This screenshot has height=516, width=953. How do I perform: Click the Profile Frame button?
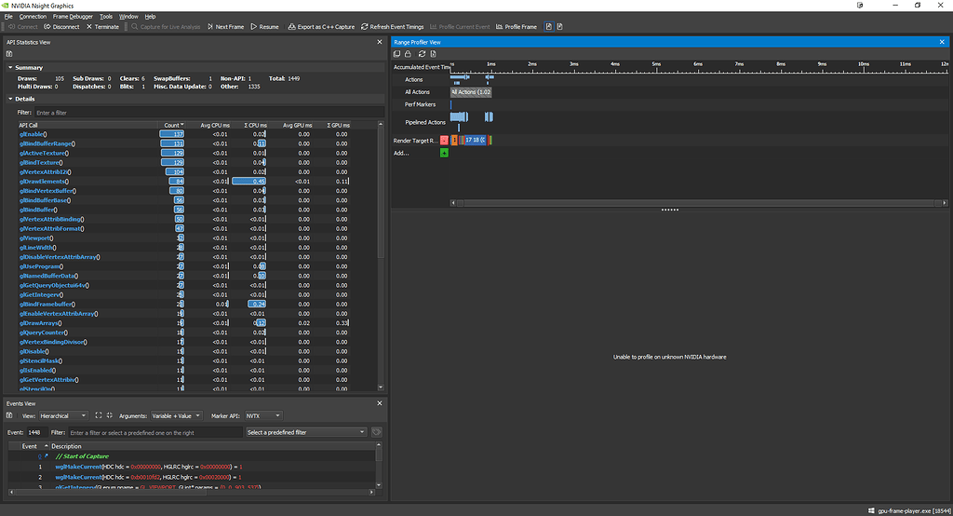(x=517, y=27)
